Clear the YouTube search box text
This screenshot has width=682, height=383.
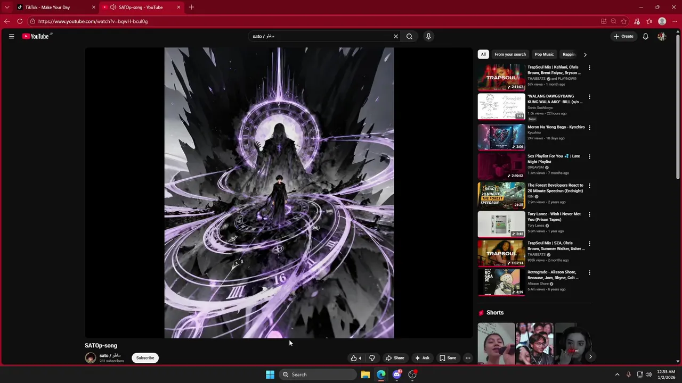[396, 36]
